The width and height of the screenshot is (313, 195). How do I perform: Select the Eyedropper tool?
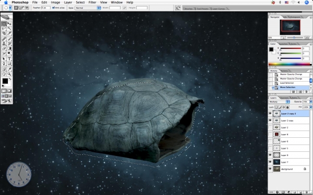click(9, 69)
